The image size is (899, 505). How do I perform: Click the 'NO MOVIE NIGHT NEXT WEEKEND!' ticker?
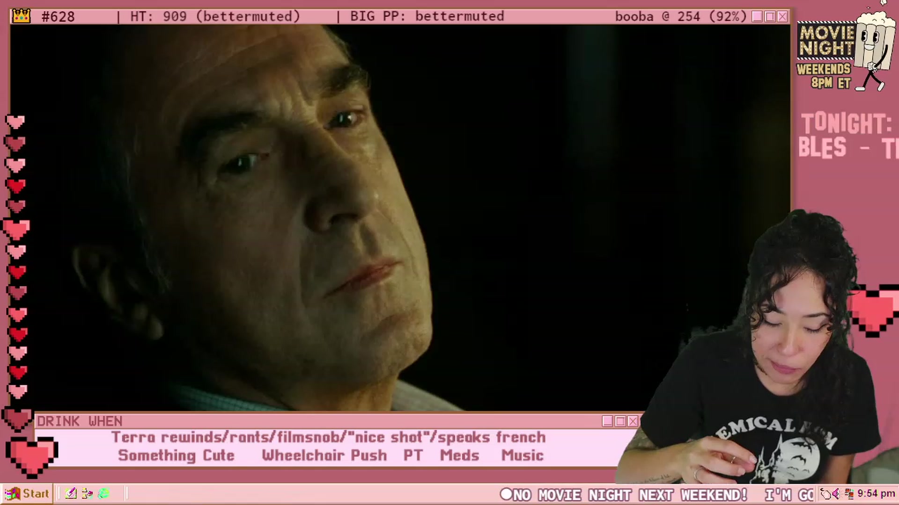[x=630, y=495]
